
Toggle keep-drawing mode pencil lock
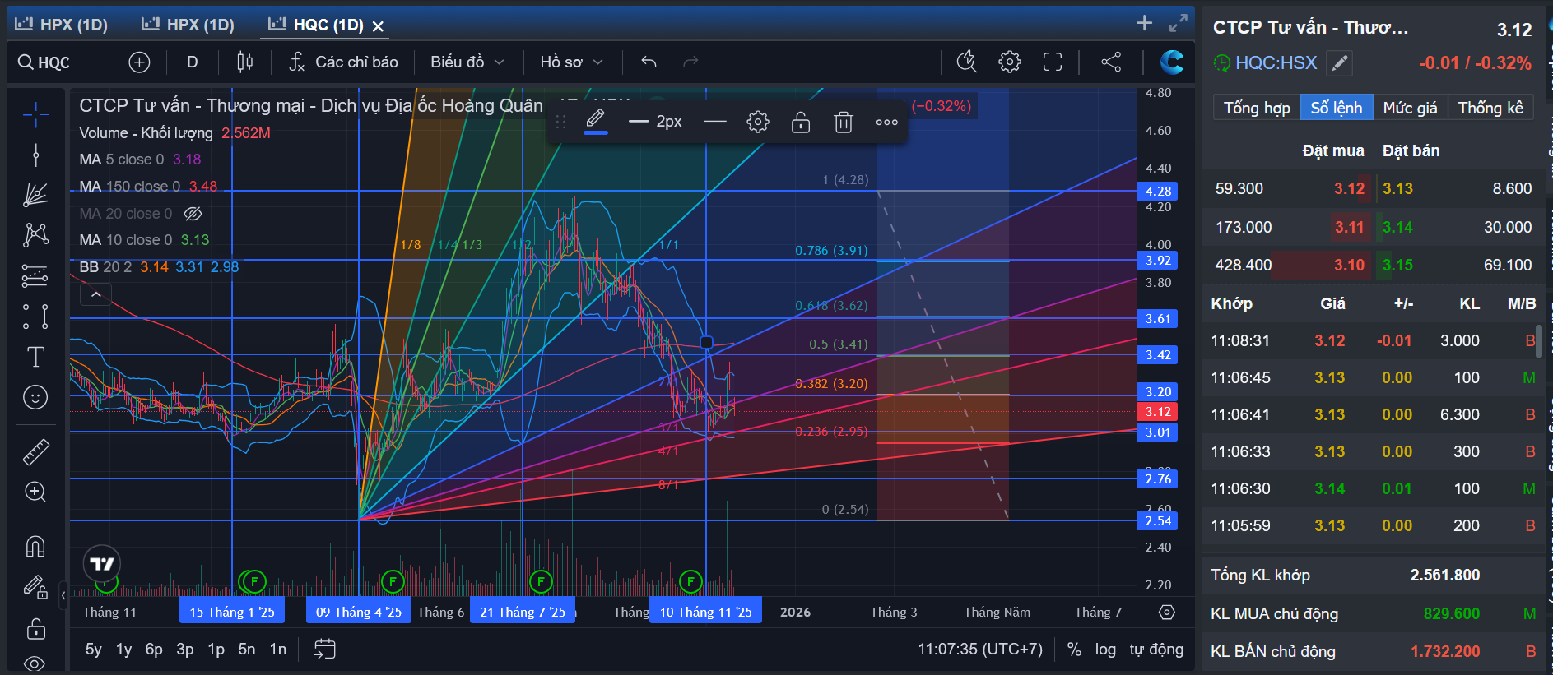pyautogui.click(x=35, y=587)
